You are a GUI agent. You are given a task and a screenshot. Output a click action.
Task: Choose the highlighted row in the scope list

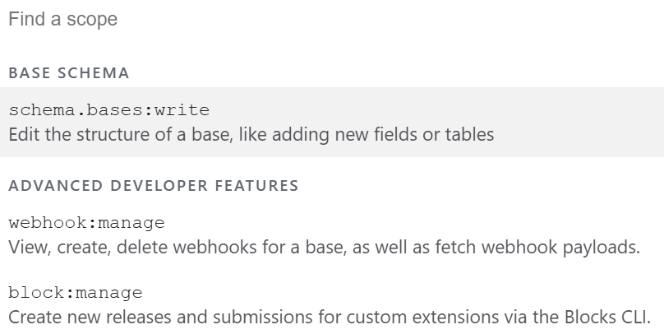pyautogui.click(x=329, y=122)
